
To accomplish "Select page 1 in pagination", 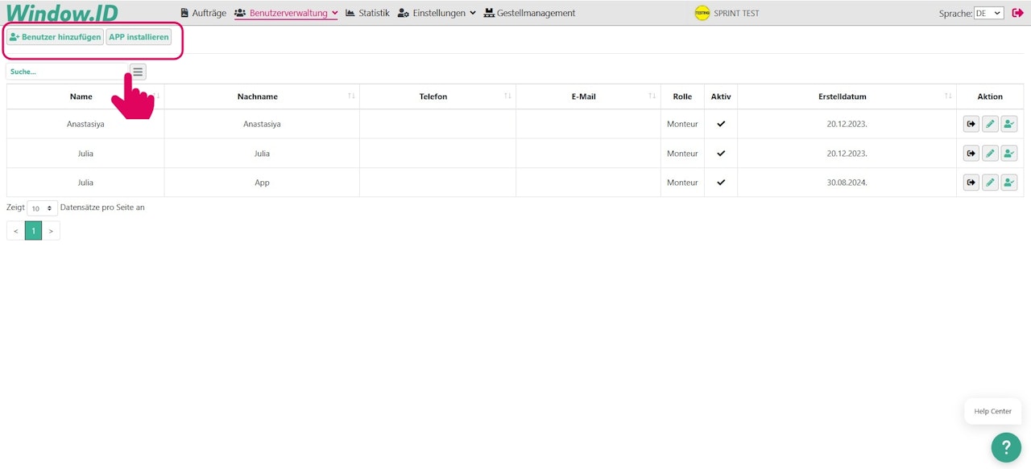I will coord(33,231).
